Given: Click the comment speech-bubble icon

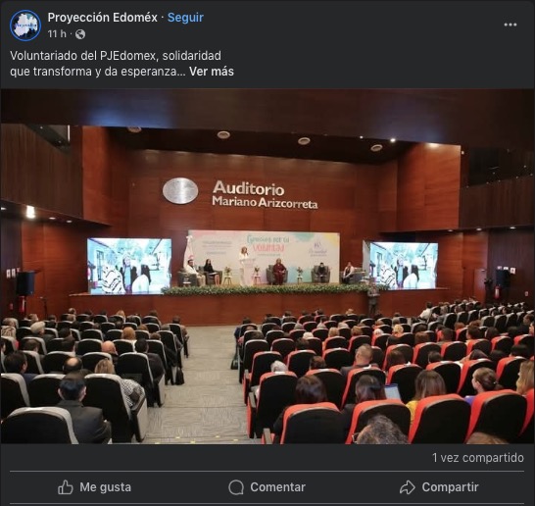Looking at the screenshot, I should coord(236,487).
